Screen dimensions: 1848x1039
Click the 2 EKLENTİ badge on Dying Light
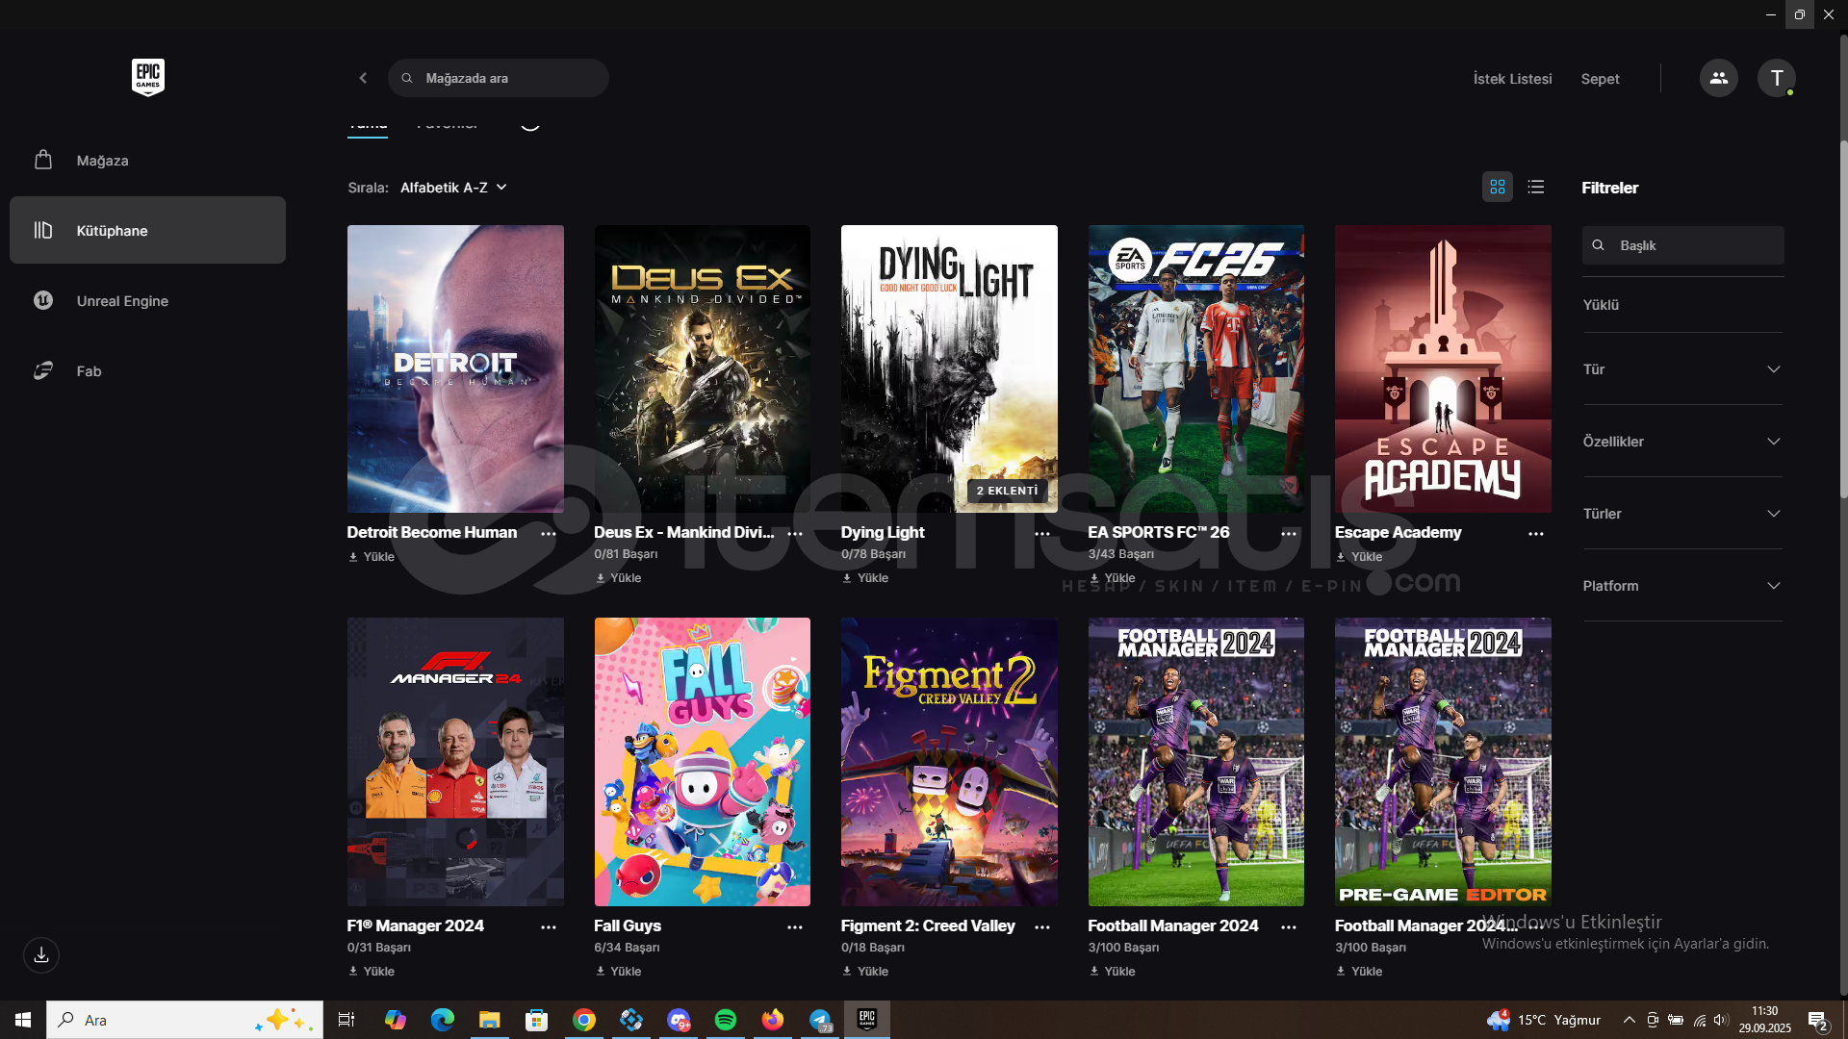[1008, 491]
